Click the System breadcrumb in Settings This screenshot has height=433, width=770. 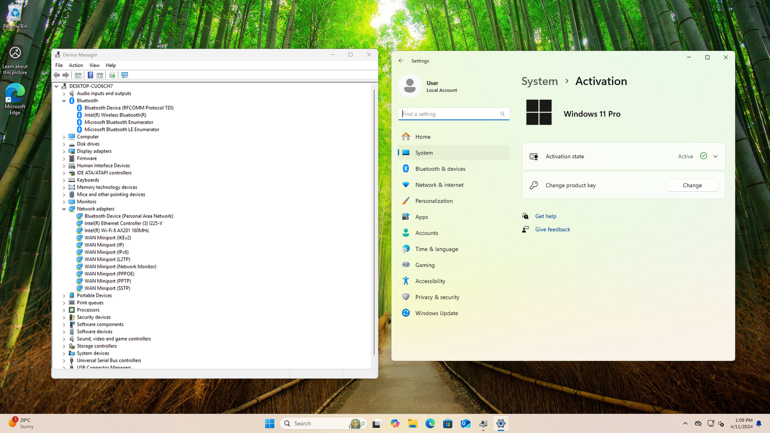539,81
